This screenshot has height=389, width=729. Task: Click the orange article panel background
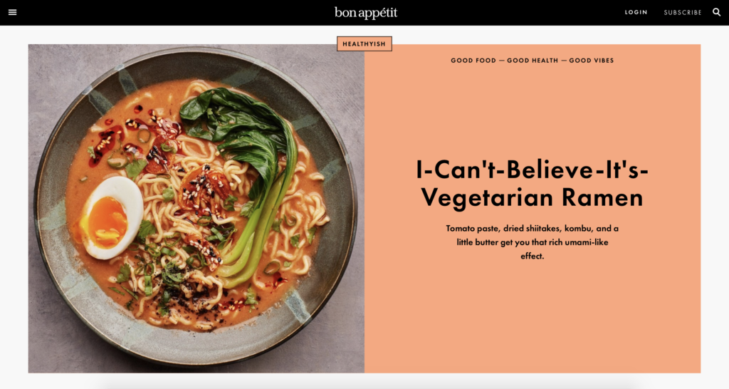[533, 316]
